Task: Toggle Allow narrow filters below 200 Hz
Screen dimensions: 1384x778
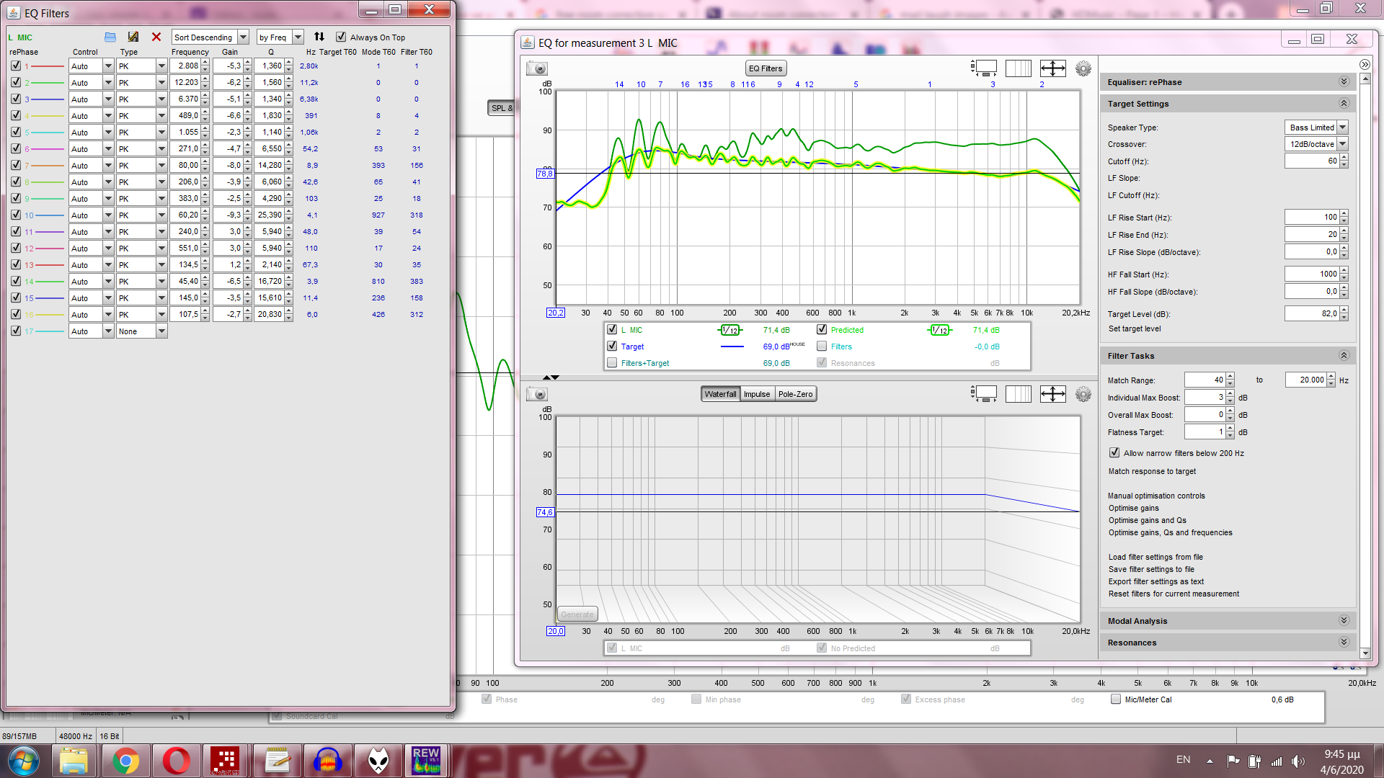Action: (1114, 452)
